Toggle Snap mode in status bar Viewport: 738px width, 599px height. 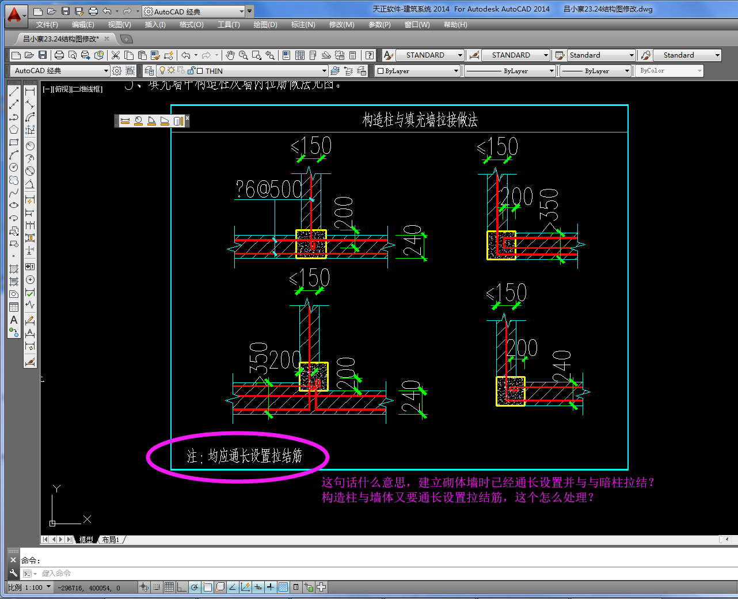coord(157,587)
